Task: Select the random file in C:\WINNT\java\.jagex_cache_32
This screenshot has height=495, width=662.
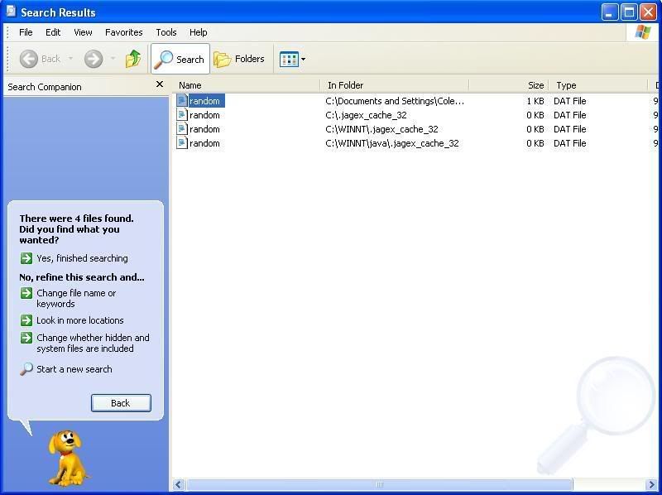Action: [x=204, y=143]
